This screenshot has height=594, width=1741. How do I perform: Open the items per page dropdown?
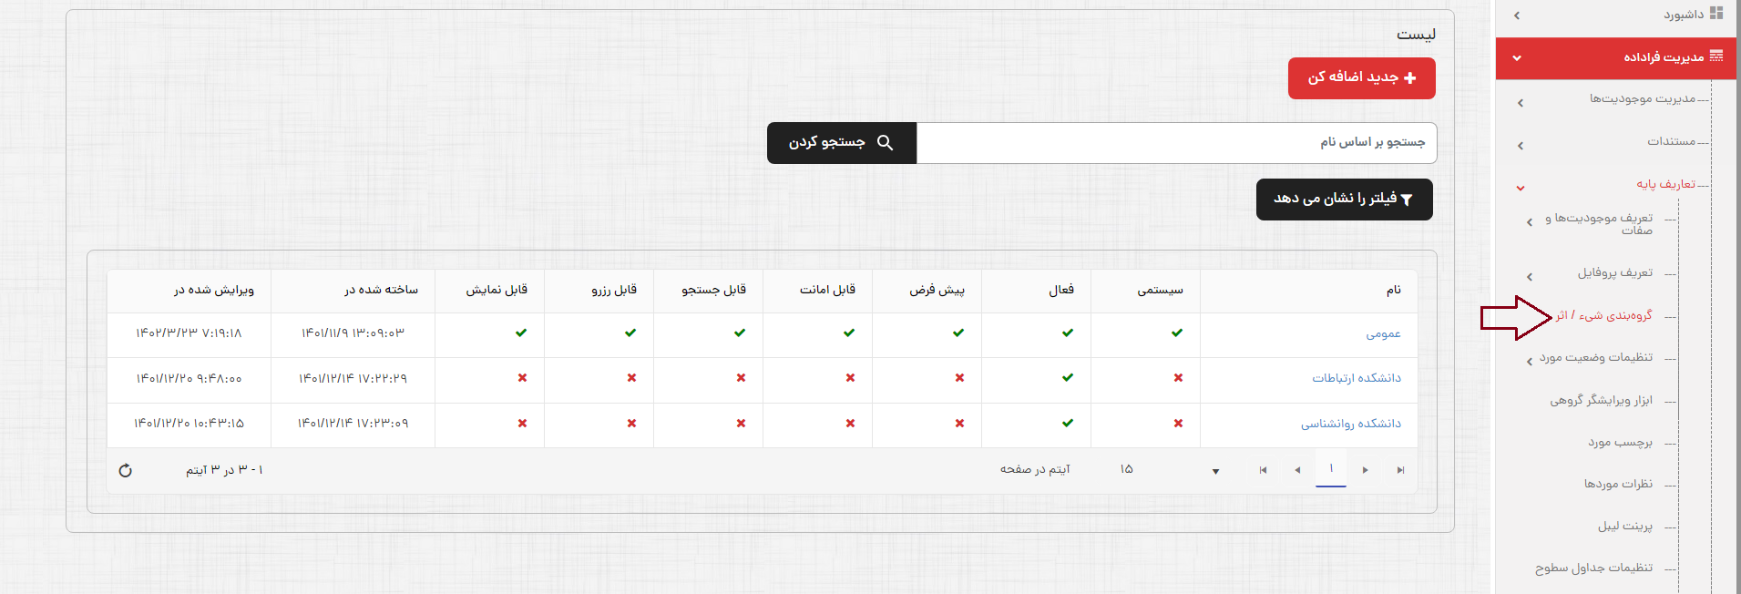(1215, 471)
